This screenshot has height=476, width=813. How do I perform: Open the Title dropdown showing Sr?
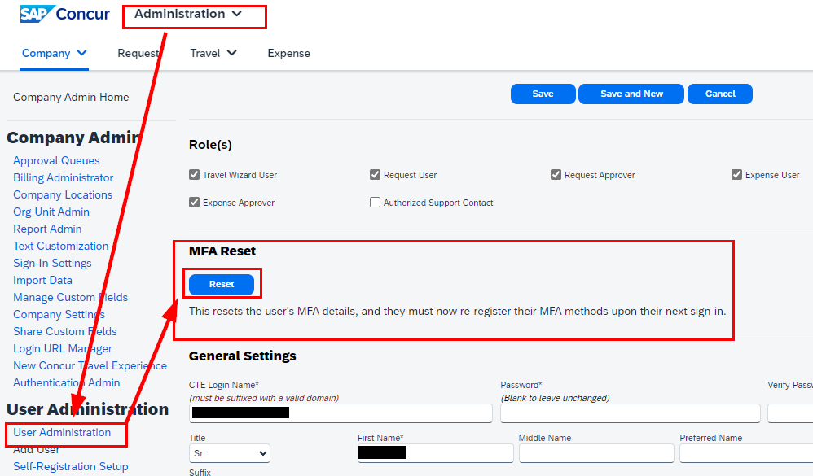[229, 453]
